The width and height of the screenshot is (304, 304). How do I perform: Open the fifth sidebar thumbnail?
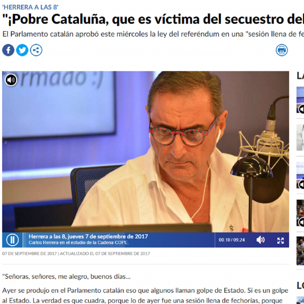[300, 251]
